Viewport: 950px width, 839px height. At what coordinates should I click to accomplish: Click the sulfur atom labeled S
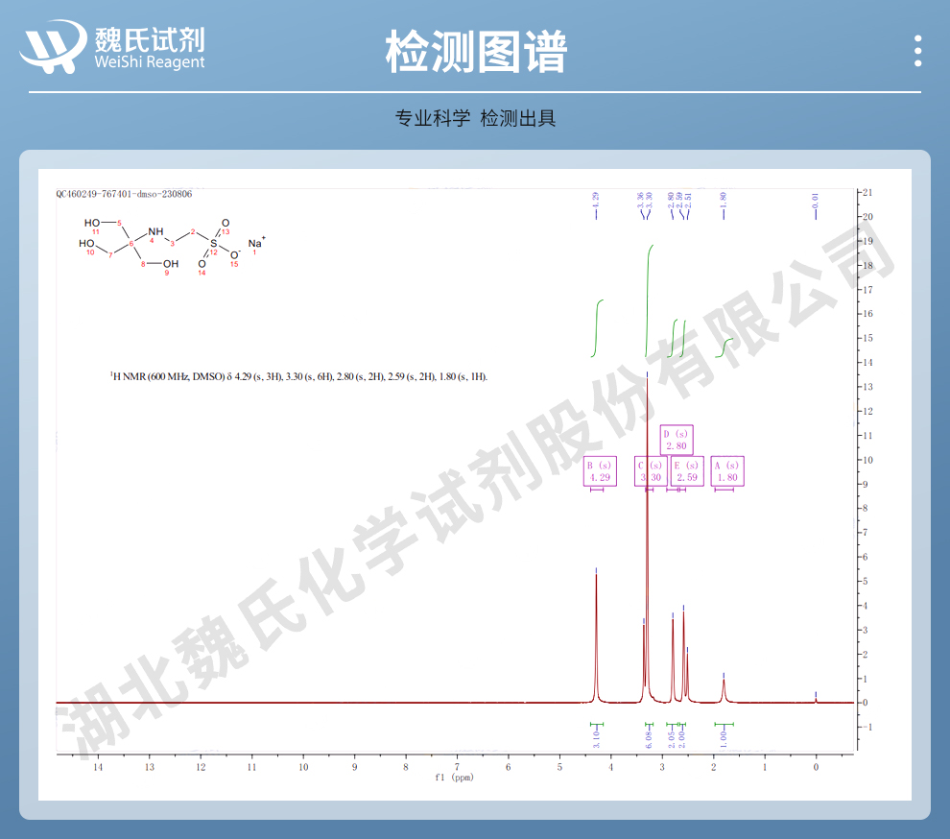213,244
